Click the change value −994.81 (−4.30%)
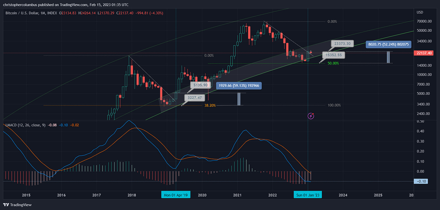The image size is (440, 210). point(149,12)
